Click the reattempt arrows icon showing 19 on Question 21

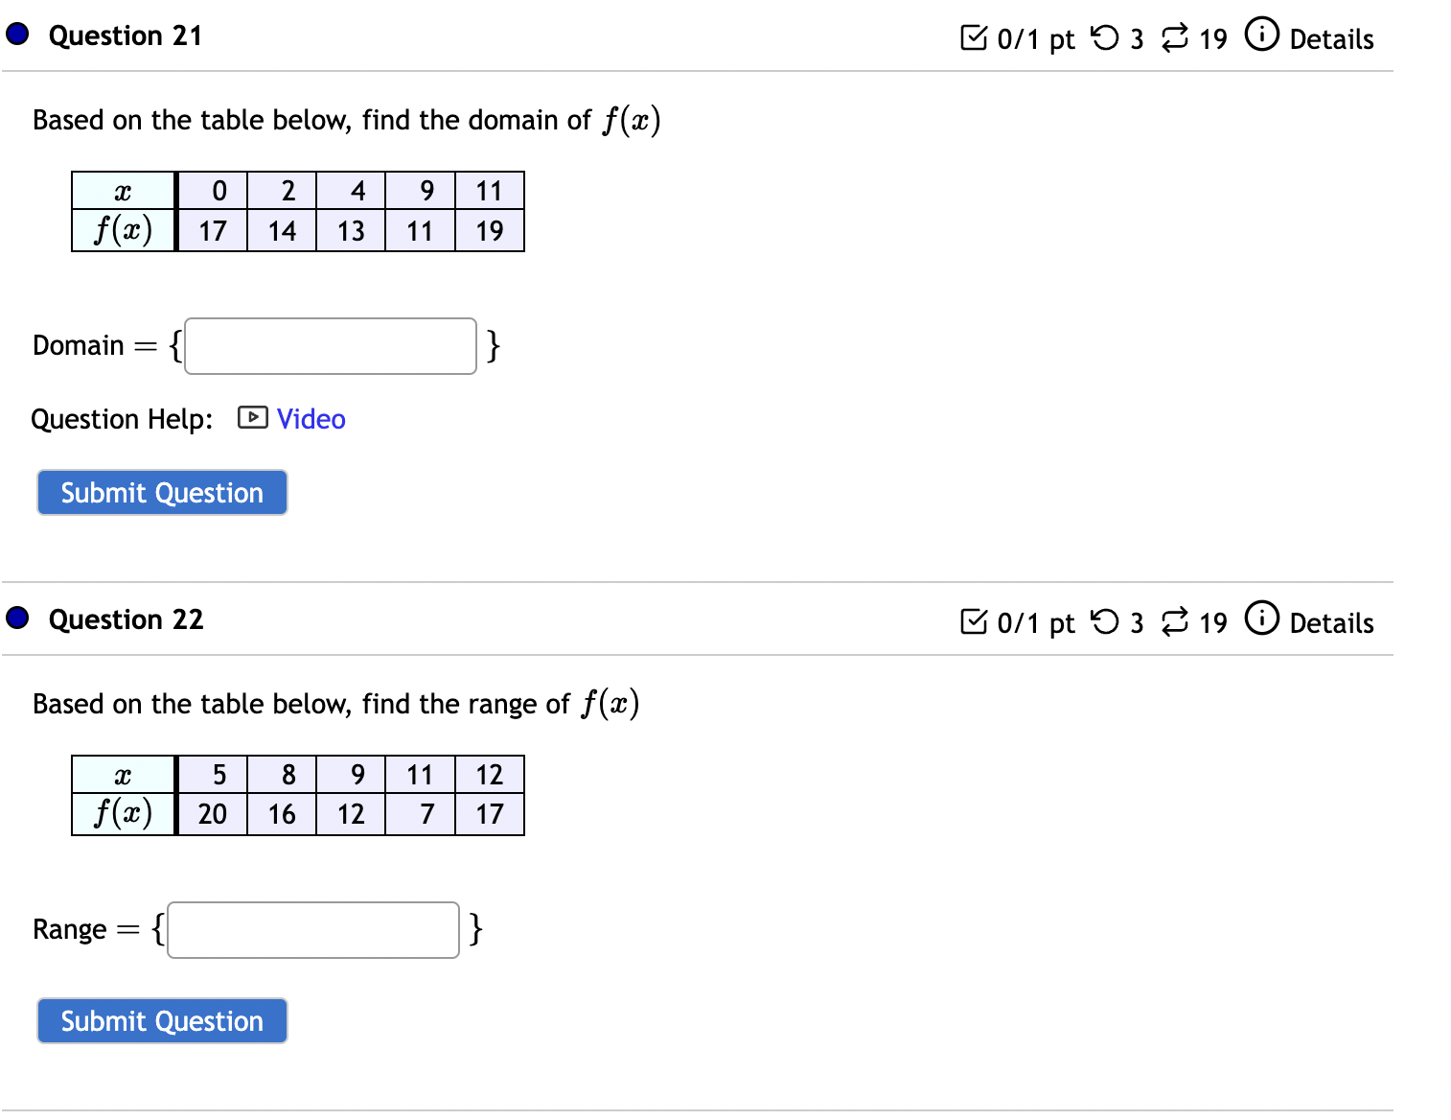pyautogui.click(x=1176, y=37)
